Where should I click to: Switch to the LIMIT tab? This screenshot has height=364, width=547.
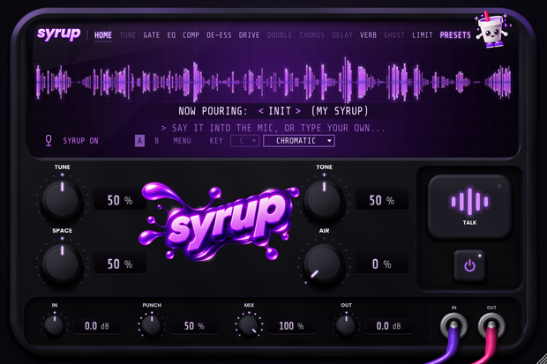423,35
